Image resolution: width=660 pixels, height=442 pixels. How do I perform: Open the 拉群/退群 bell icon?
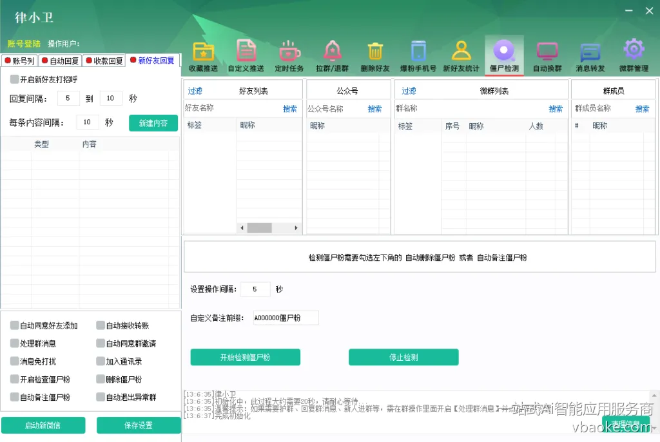tap(333, 51)
